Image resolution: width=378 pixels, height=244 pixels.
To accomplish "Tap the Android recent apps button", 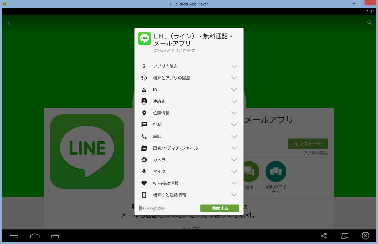I will click(56, 236).
